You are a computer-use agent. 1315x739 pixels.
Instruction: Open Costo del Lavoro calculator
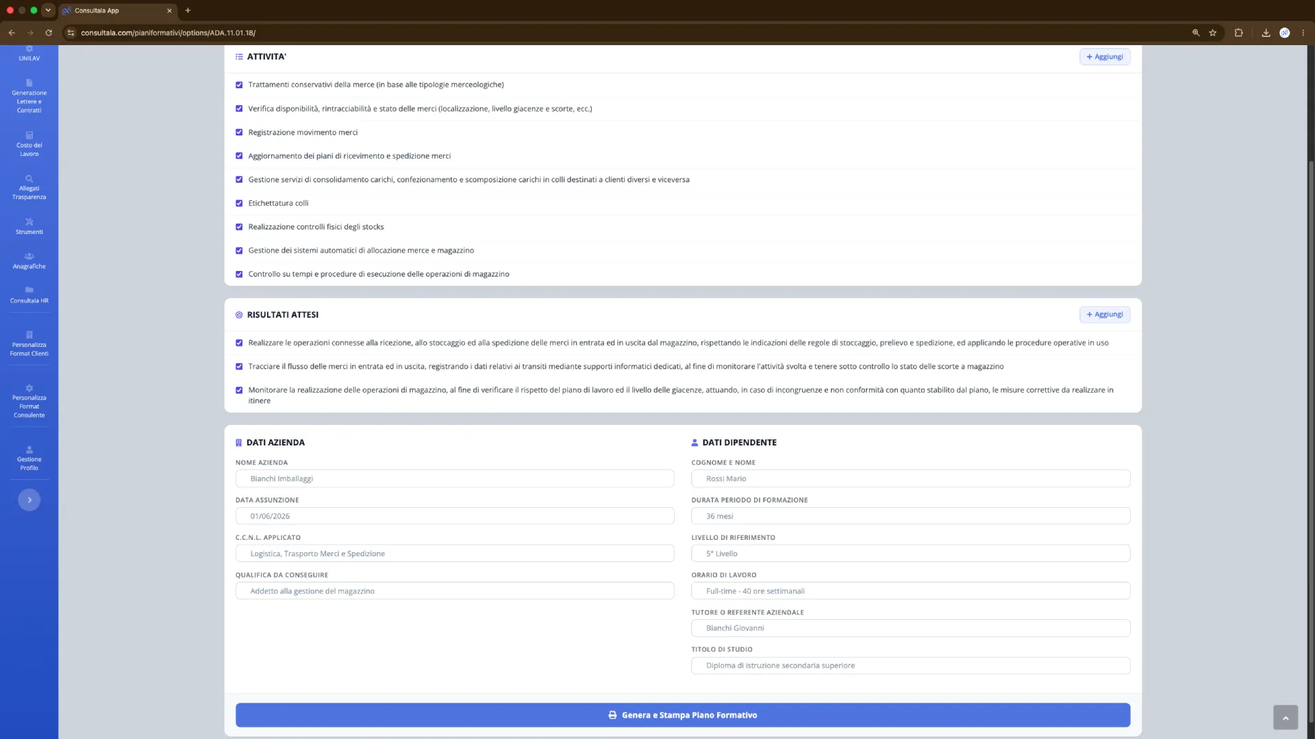click(x=29, y=144)
